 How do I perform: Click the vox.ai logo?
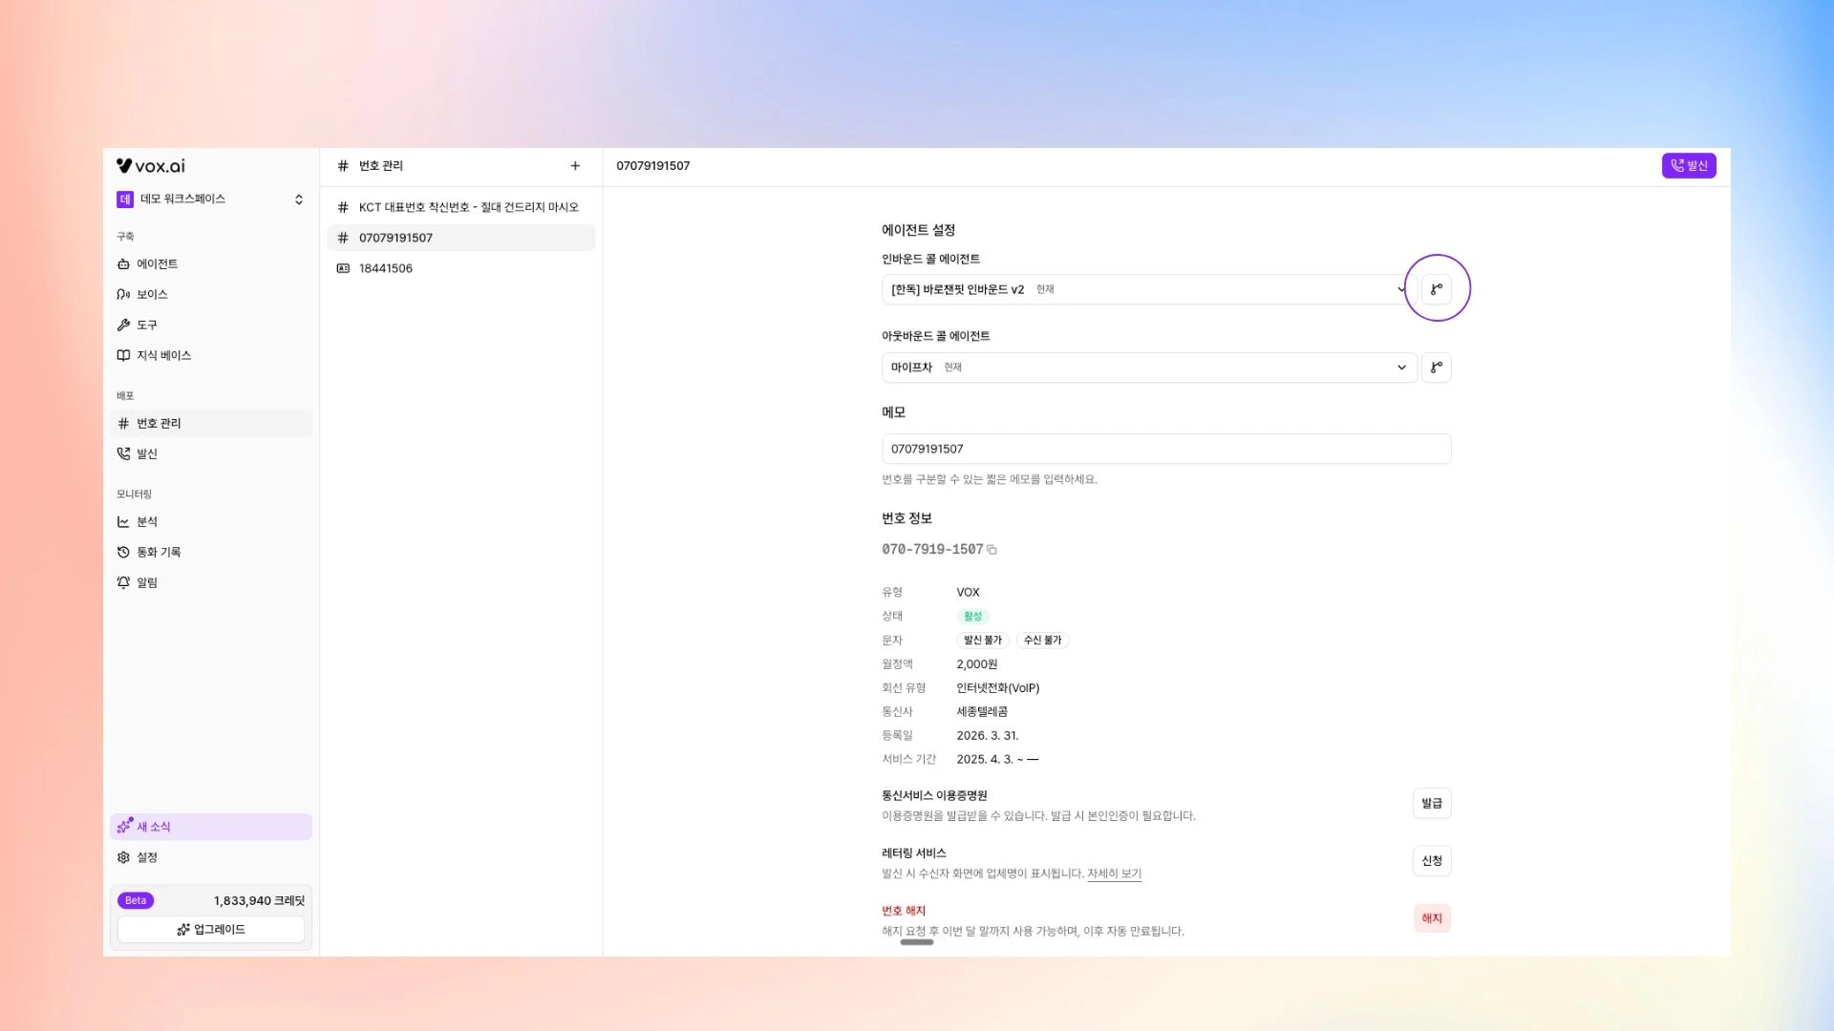(x=151, y=166)
